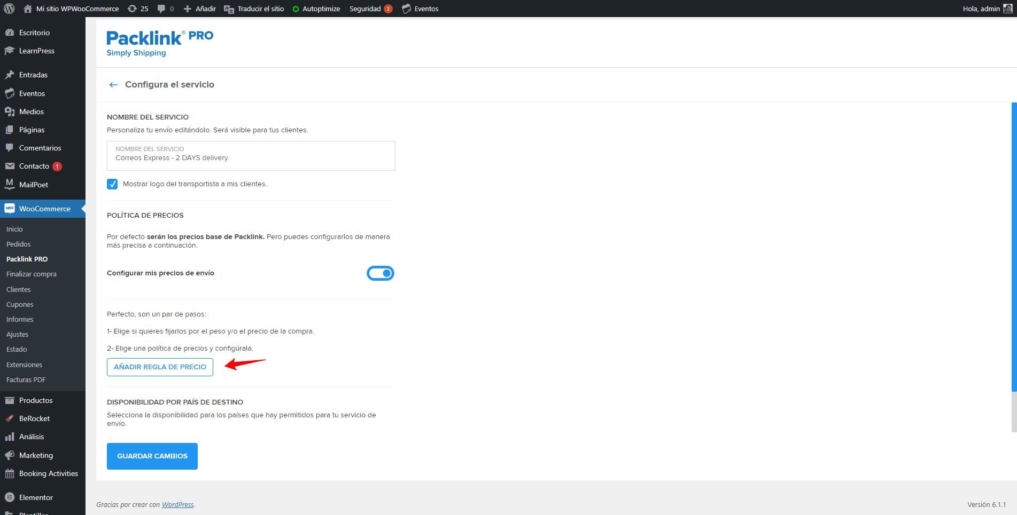Click the BeRocket rocket icon

[10, 418]
